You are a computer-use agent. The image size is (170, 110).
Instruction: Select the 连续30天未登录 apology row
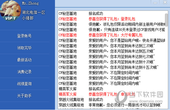(112, 30)
